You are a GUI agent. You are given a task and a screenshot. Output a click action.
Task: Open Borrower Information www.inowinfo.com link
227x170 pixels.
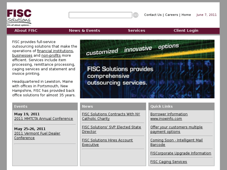pyautogui.click(x=169, y=116)
